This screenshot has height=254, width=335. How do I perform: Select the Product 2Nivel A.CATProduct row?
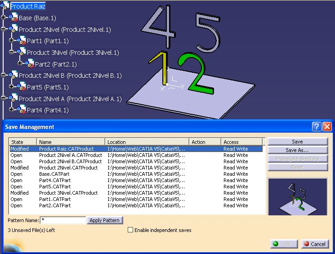(x=136, y=155)
